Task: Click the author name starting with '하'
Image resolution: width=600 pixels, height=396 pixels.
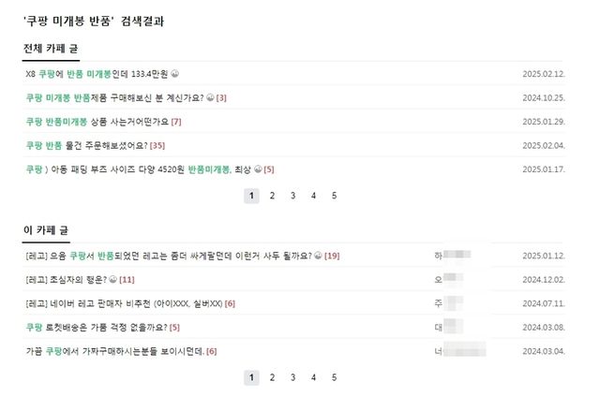Action: click(439, 256)
